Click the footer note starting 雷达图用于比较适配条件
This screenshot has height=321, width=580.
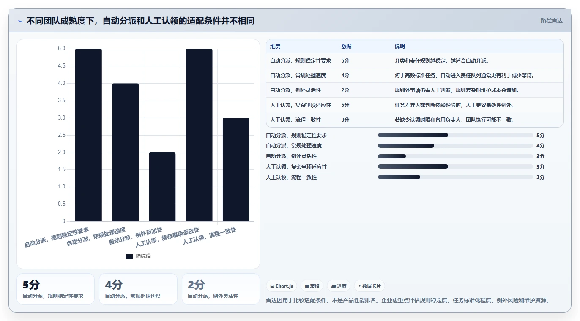click(408, 301)
